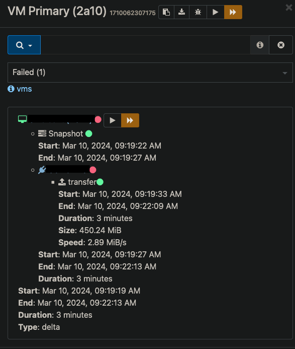
Task: Force restart job with orange fast-forward button
Action: pyautogui.click(x=233, y=12)
